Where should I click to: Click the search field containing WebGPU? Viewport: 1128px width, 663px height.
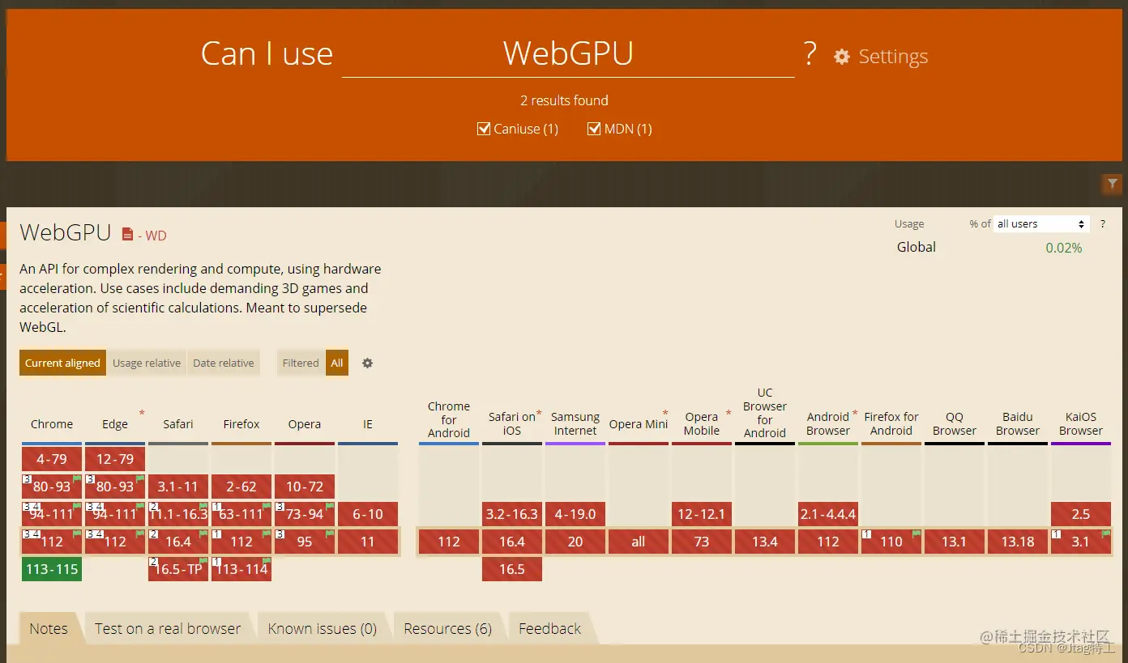pyautogui.click(x=567, y=53)
